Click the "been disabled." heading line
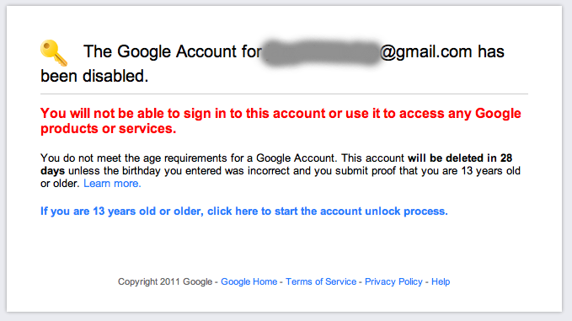Viewport: 572px width, 321px height. (x=94, y=76)
